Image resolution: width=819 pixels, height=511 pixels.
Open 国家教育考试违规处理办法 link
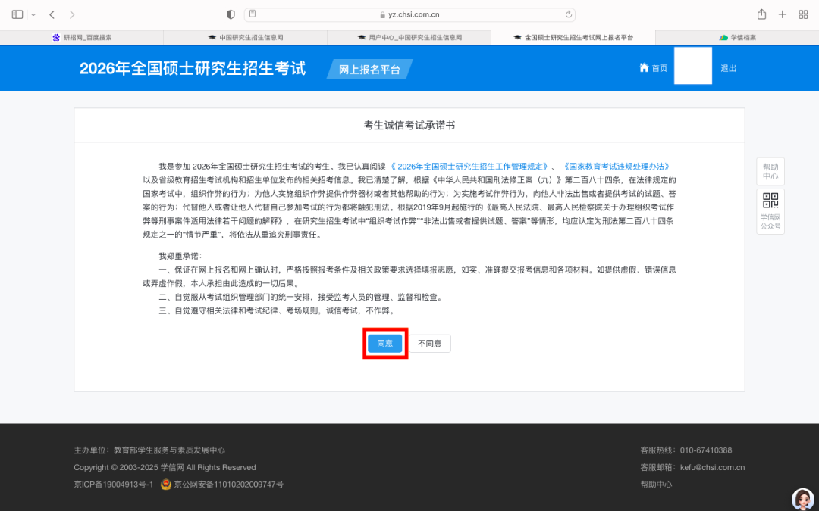[x=616, y=166]
